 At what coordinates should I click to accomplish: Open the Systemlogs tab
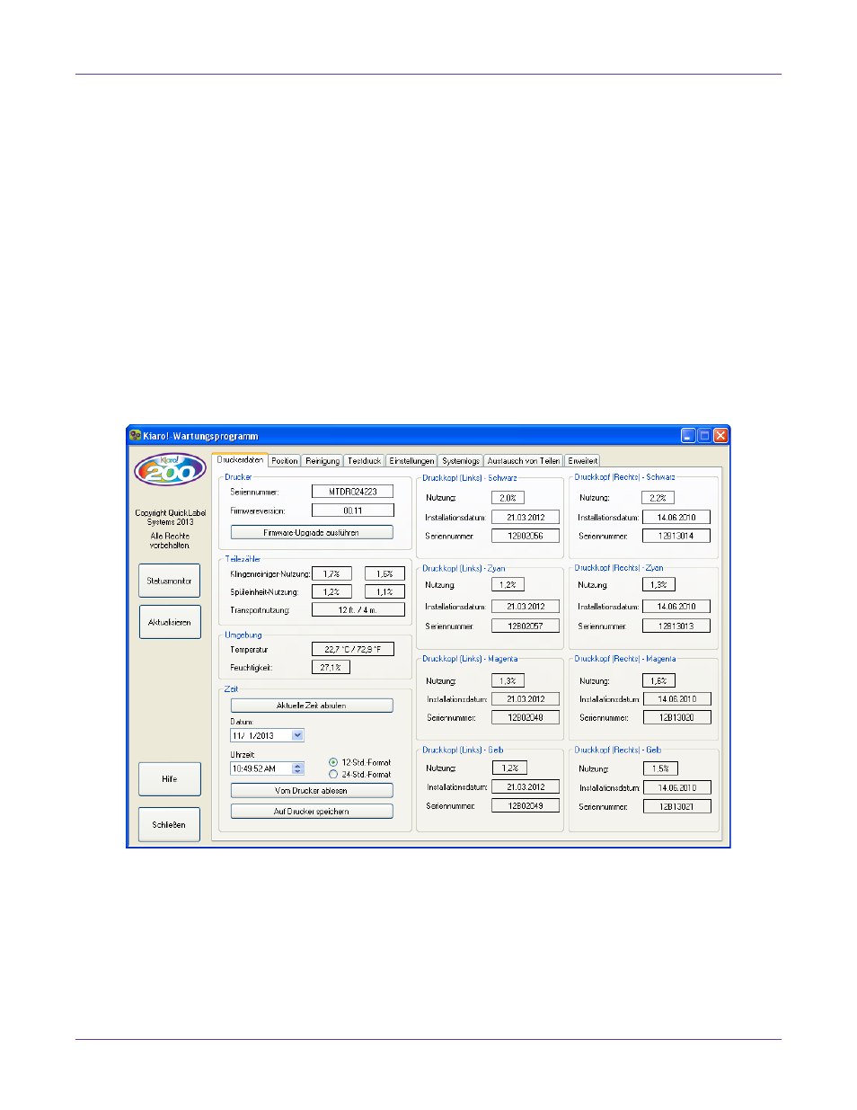(461, 461)
